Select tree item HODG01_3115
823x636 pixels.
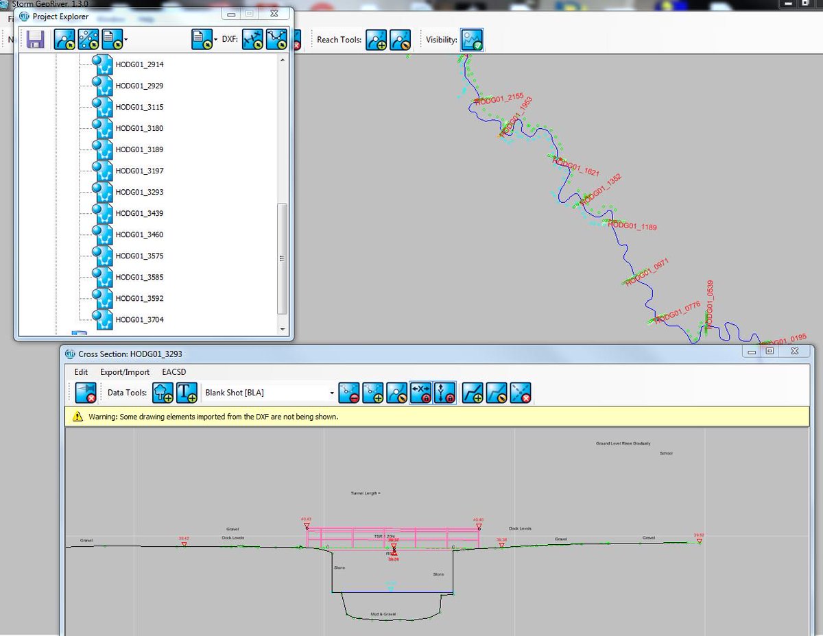139,107
